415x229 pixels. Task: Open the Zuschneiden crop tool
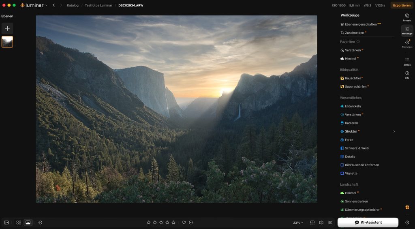pyautogui.click(x=353, y=33)
